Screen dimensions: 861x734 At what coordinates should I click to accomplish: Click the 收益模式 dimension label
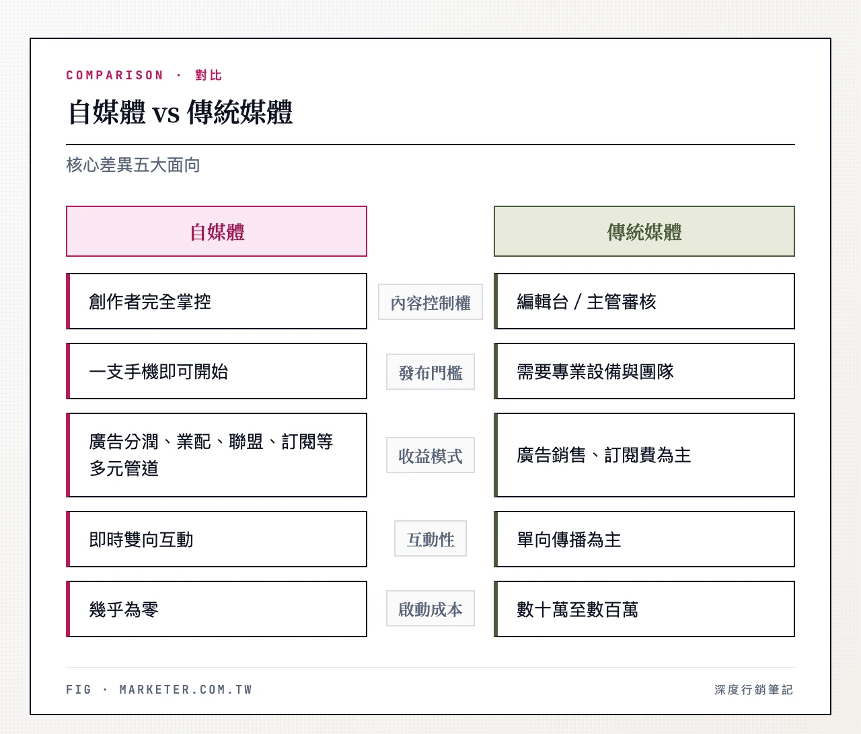pyautogui.click(x=430, y=455)
